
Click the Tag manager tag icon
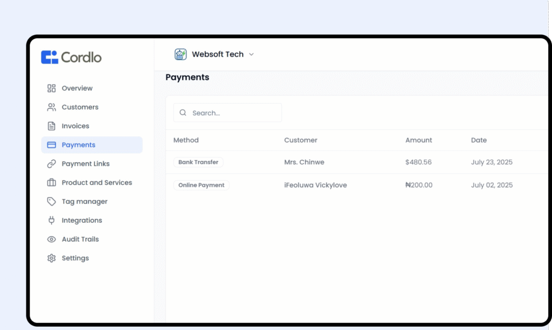(x=52, y=202)
